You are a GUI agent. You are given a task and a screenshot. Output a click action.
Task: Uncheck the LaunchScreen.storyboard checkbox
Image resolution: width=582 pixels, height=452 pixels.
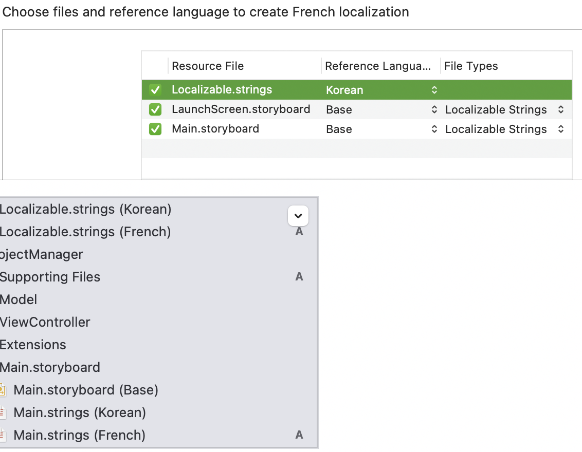tap(155, 109)
